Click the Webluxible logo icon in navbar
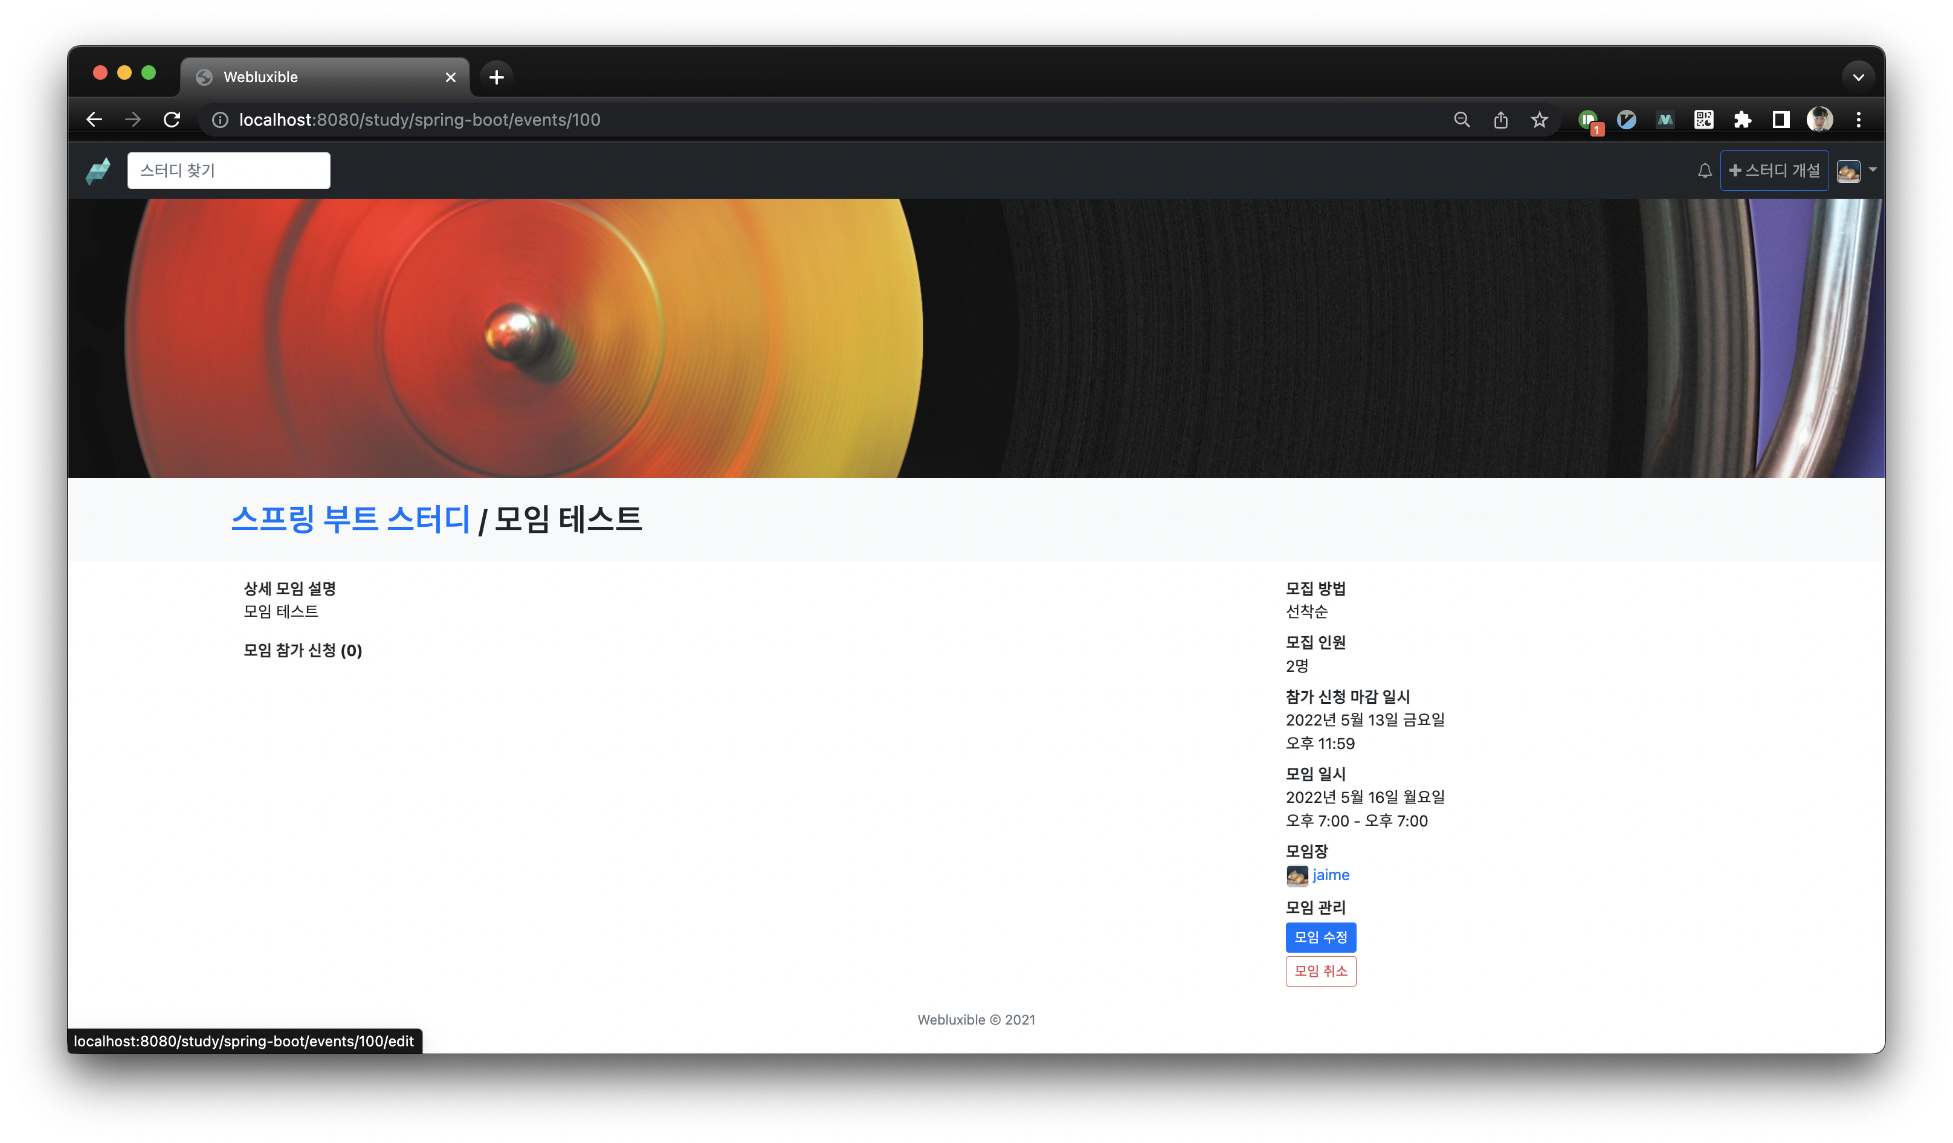 (x=98, y=170)
